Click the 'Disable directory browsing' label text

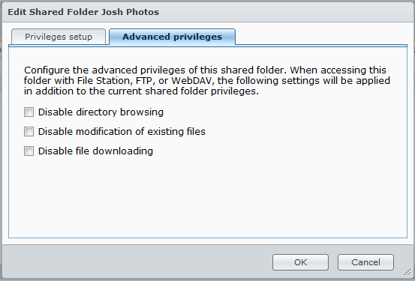click(101, 112)
